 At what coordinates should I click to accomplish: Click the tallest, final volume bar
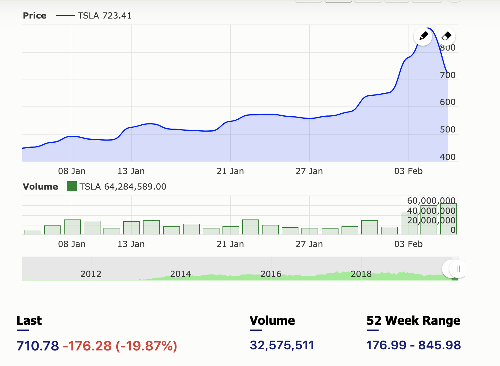(x=449, y=219)
